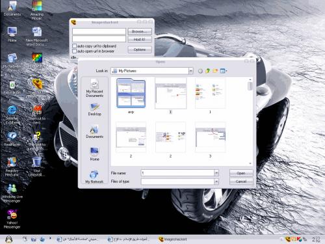The height and width of the screenshot is (244, 325).
Task: Click the Up One Level folder icon
Action: point(208,71)
